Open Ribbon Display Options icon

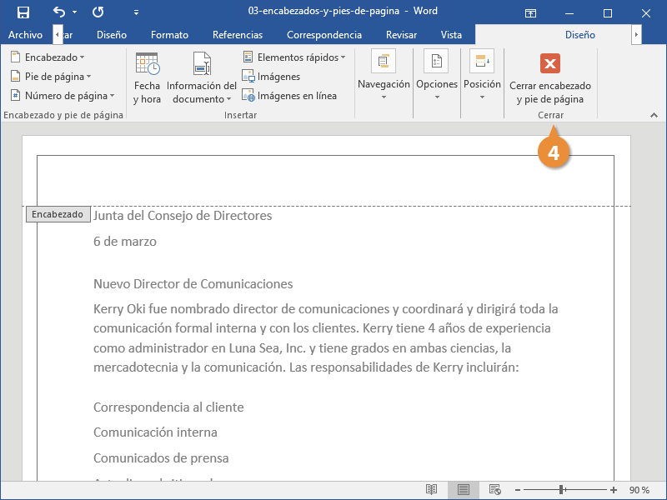tap(530, 12)
